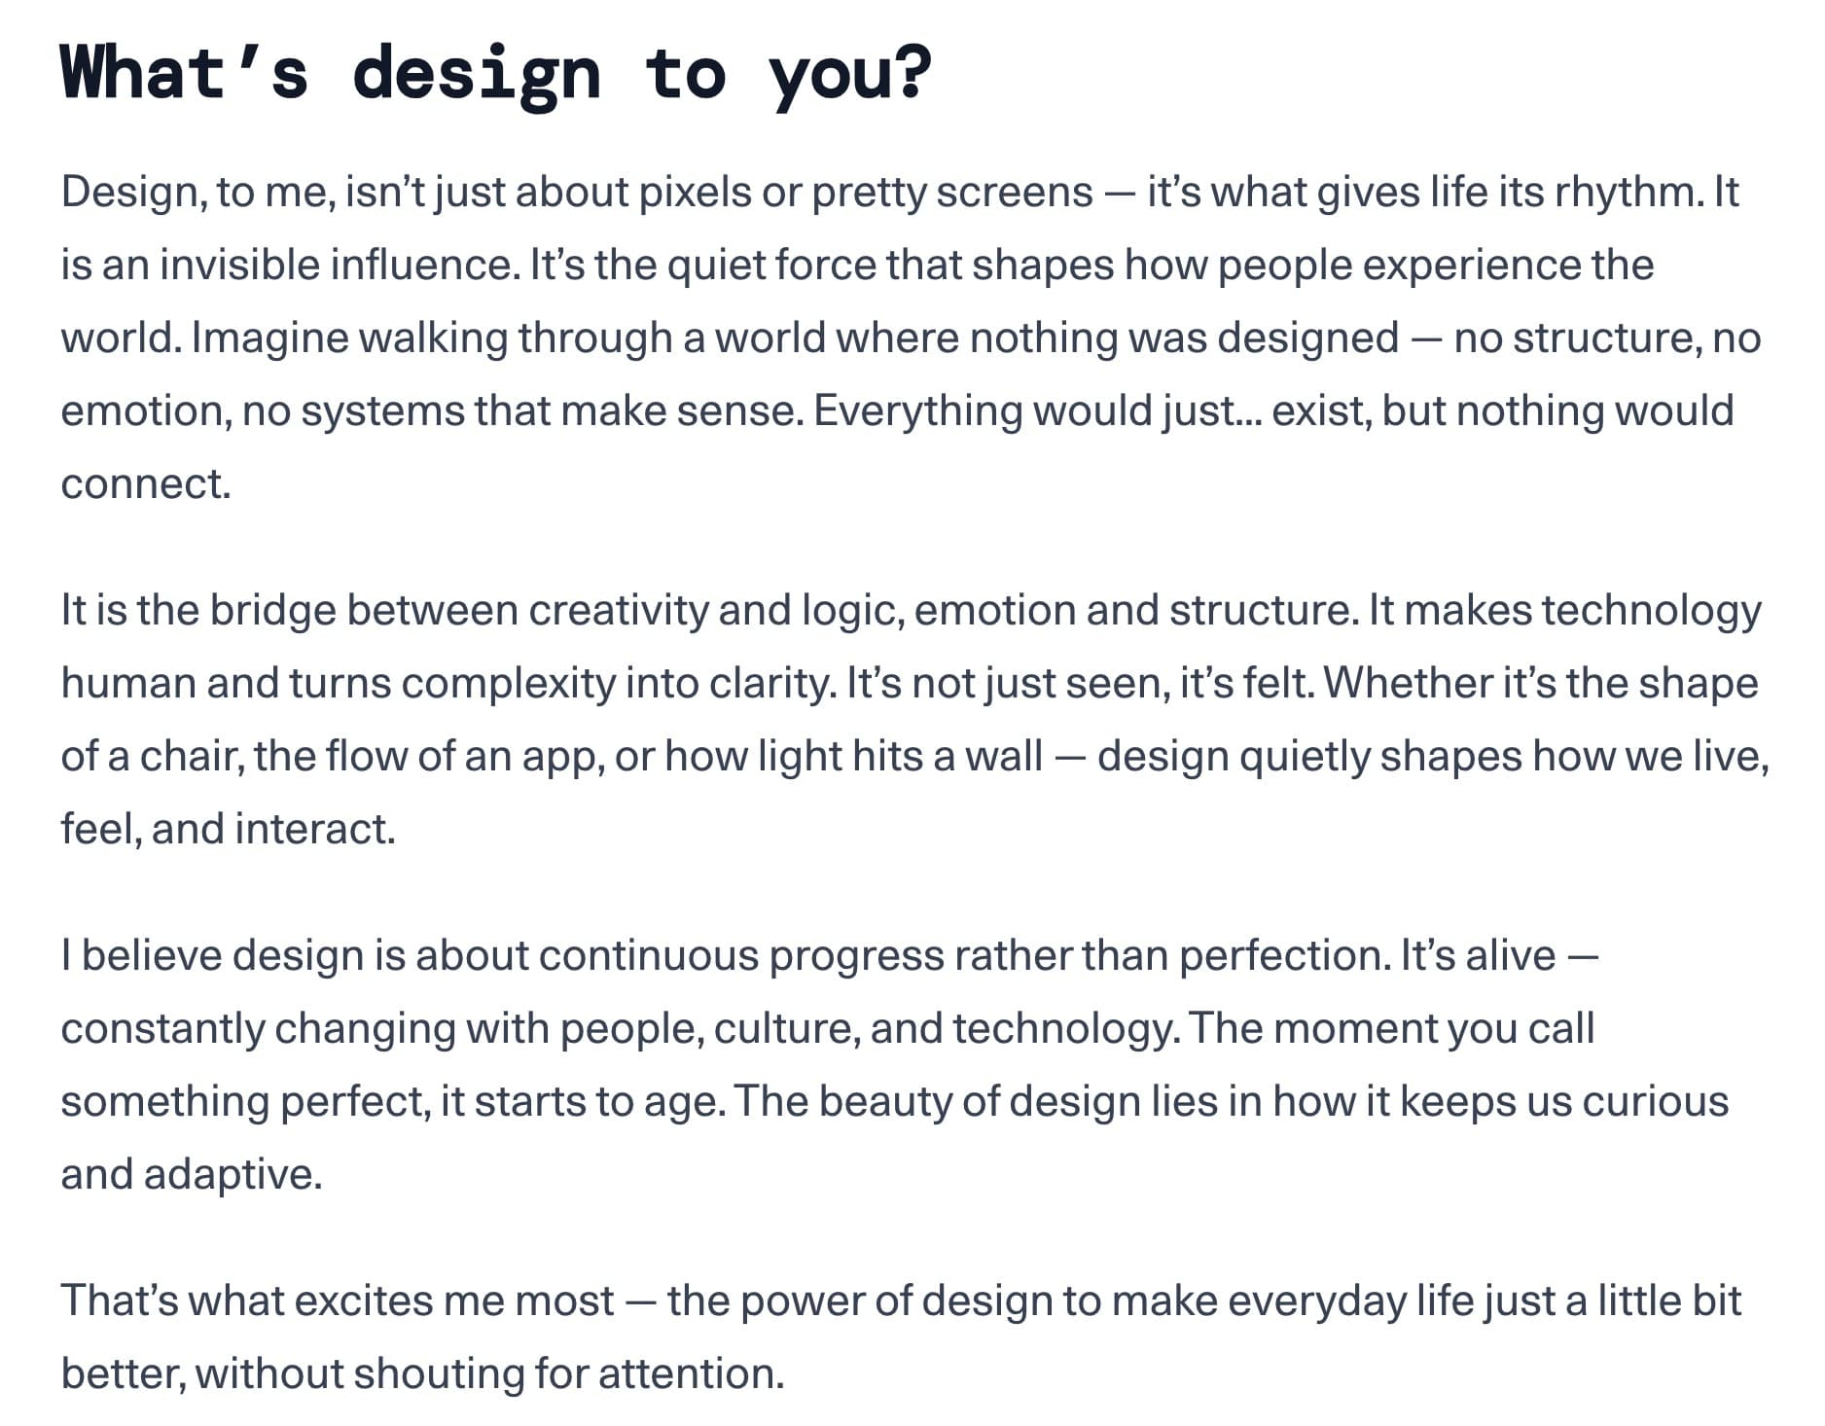Click the word "wall" in second paragraph
The height and width of the screenshot is (1426, 1825).
(x=1003, y=757)
